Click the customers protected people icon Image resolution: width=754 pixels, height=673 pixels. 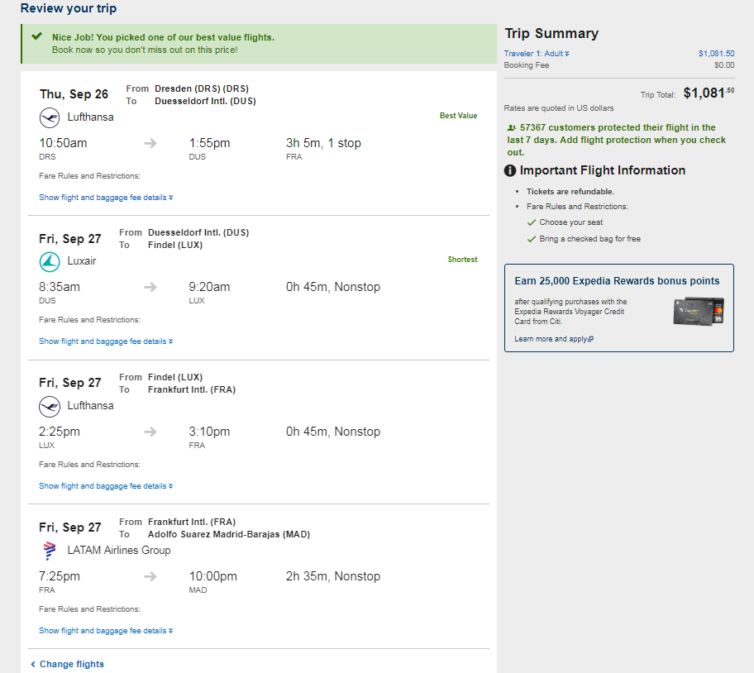[x=512, y=128]
